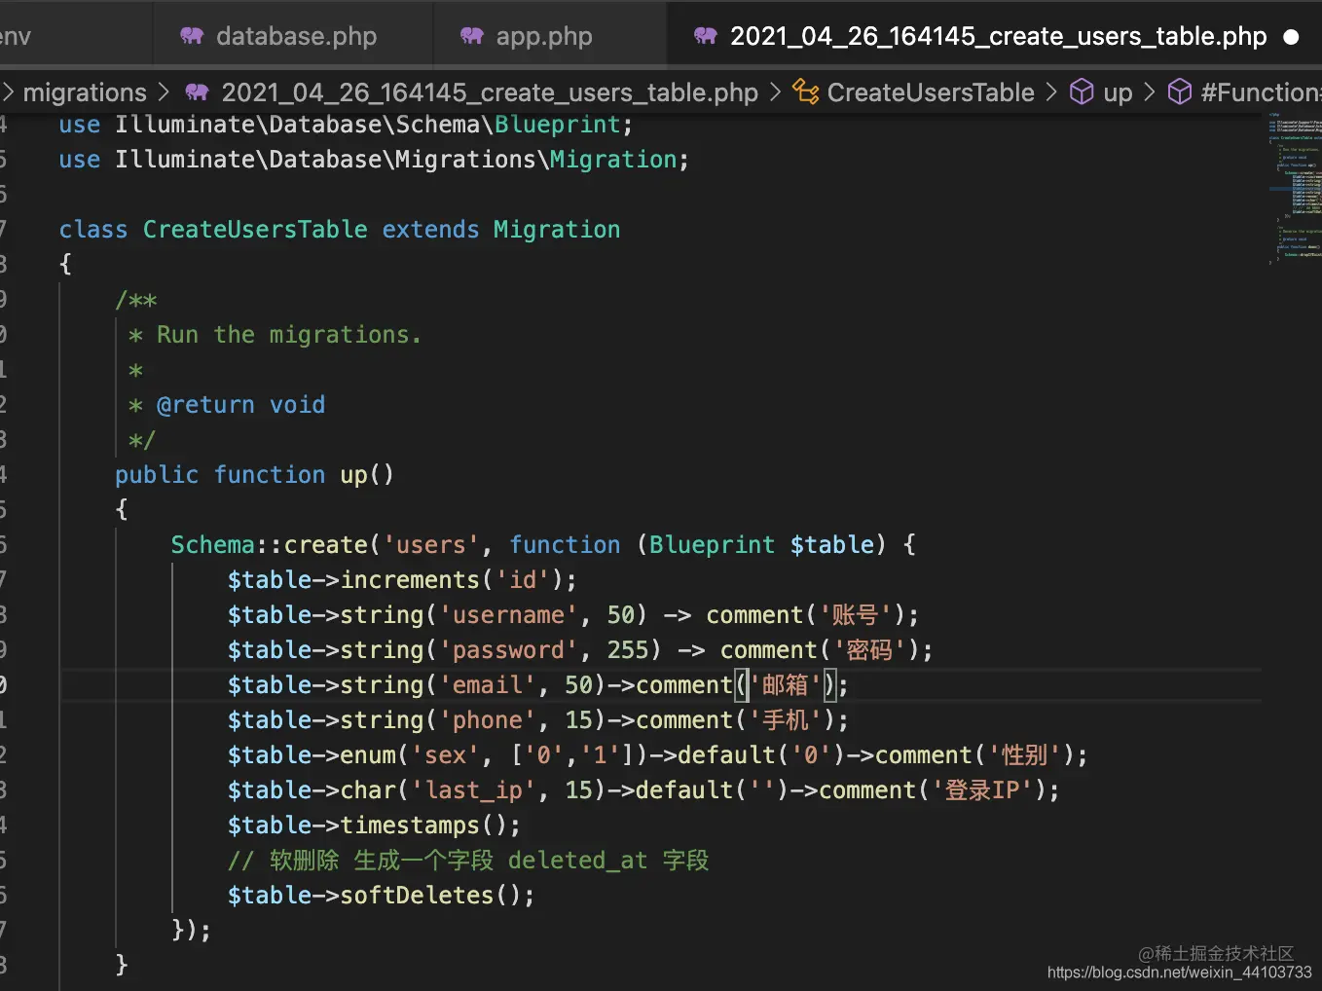The image size is (1322, 991).
Task: Open the file name breadcrumb item
Action: (490, 92)
